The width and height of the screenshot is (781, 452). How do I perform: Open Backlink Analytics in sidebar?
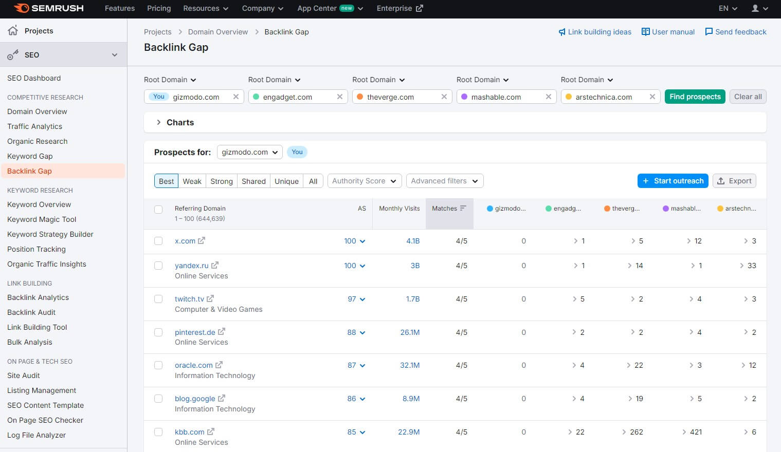click(x=38, y=297)
